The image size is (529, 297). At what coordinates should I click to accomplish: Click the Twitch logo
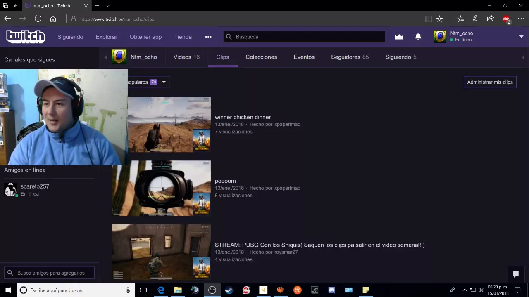tap(25, 37)
